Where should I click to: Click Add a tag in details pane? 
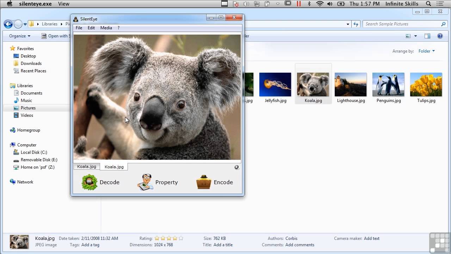pyautogui.click(x=90, y=245)
